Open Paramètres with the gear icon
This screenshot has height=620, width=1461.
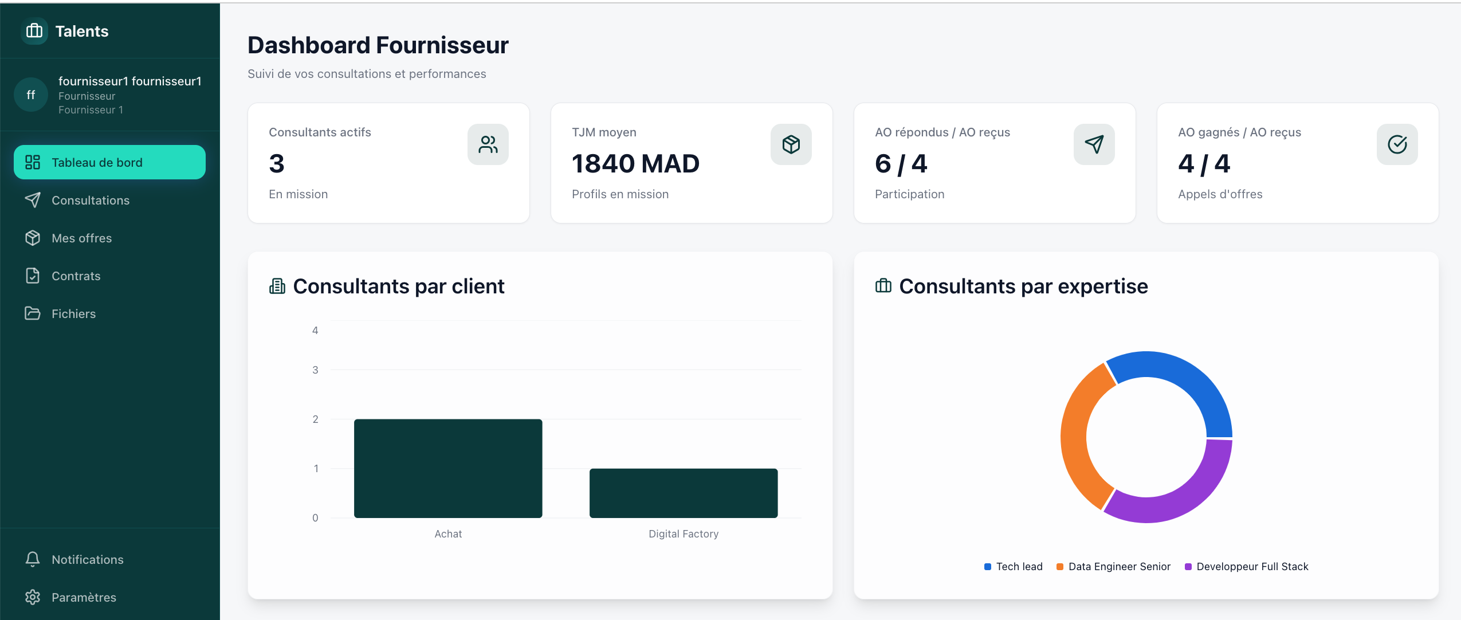point(33,597)
